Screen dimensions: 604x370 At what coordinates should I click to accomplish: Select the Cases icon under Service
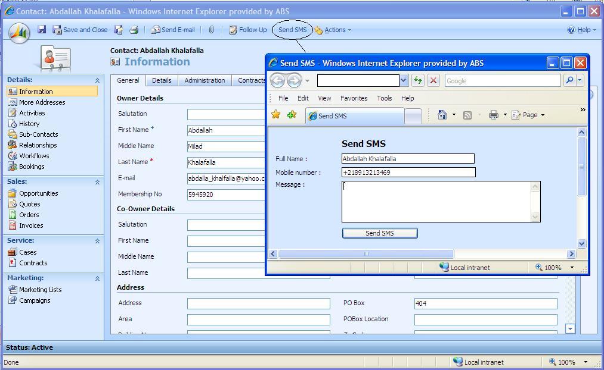click(x=14, y=252)
